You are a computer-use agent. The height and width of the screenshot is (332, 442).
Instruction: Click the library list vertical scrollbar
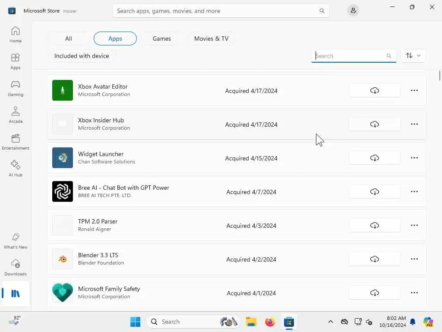click(439, 76)
